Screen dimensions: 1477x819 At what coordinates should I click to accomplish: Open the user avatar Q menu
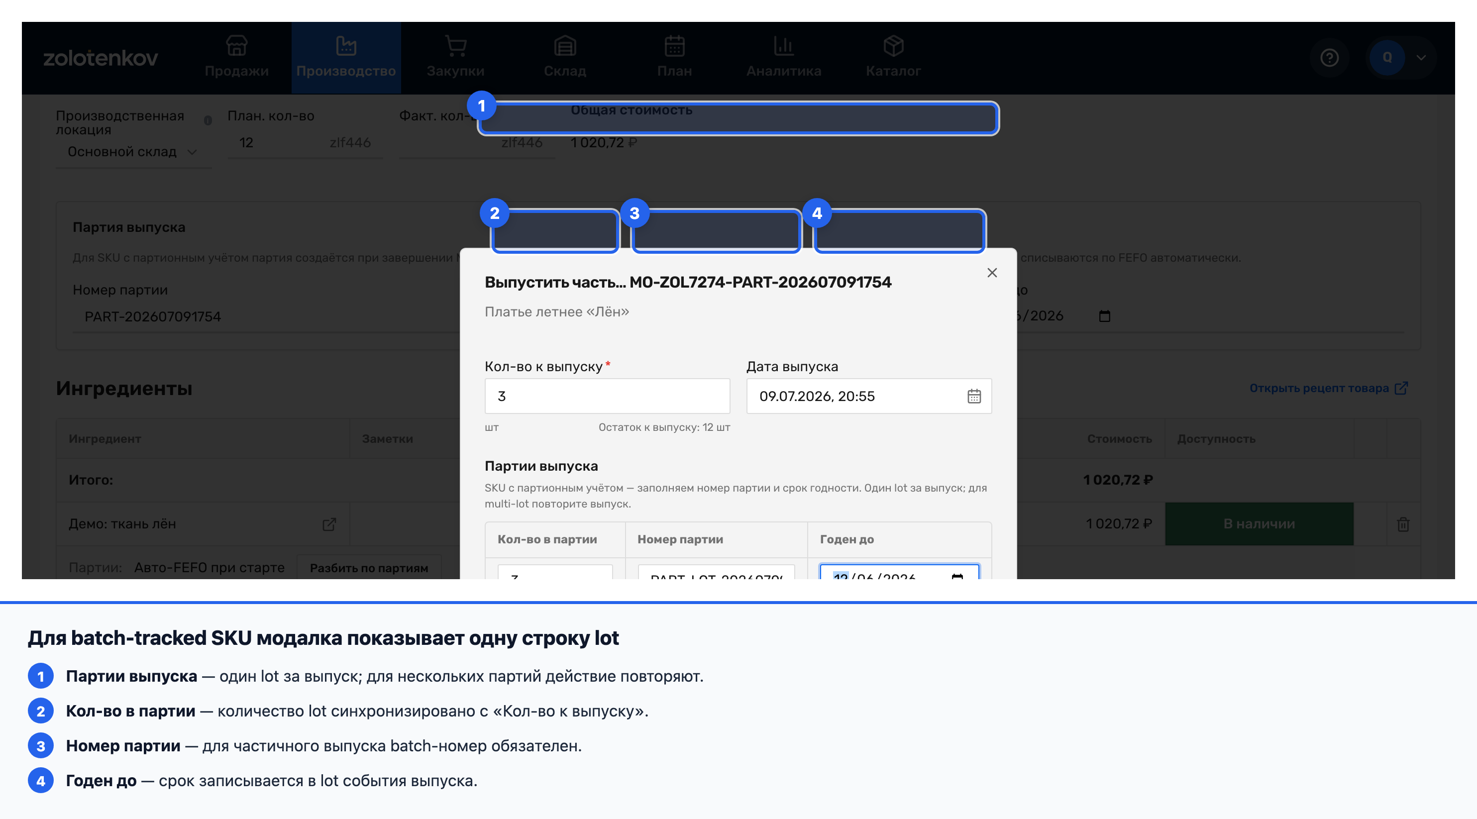pyautogui.click(x=1387, y=58)
